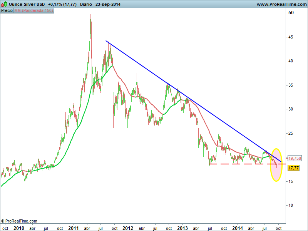The height and width of the screenshot is (231, 308).
Task: Click the 19,758 moving average price tag
Action: 295,158
